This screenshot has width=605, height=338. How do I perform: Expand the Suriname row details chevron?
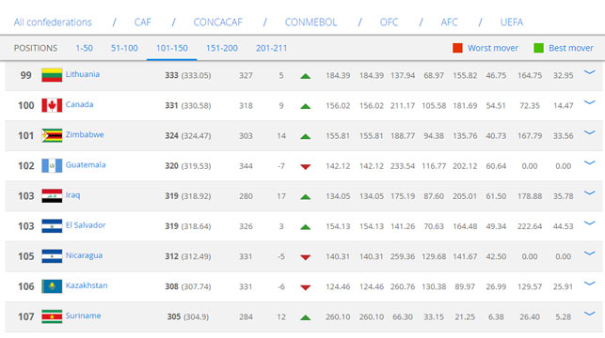tap(589, 314)
